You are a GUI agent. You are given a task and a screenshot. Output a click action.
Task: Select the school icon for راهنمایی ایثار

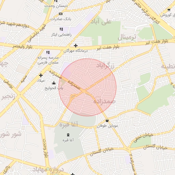pos(61,29)
